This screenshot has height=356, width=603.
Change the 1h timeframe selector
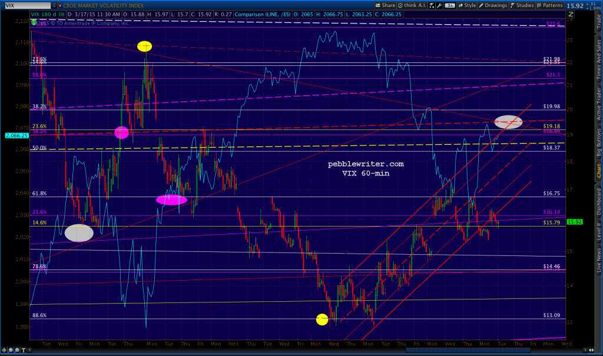click(449, 5)
